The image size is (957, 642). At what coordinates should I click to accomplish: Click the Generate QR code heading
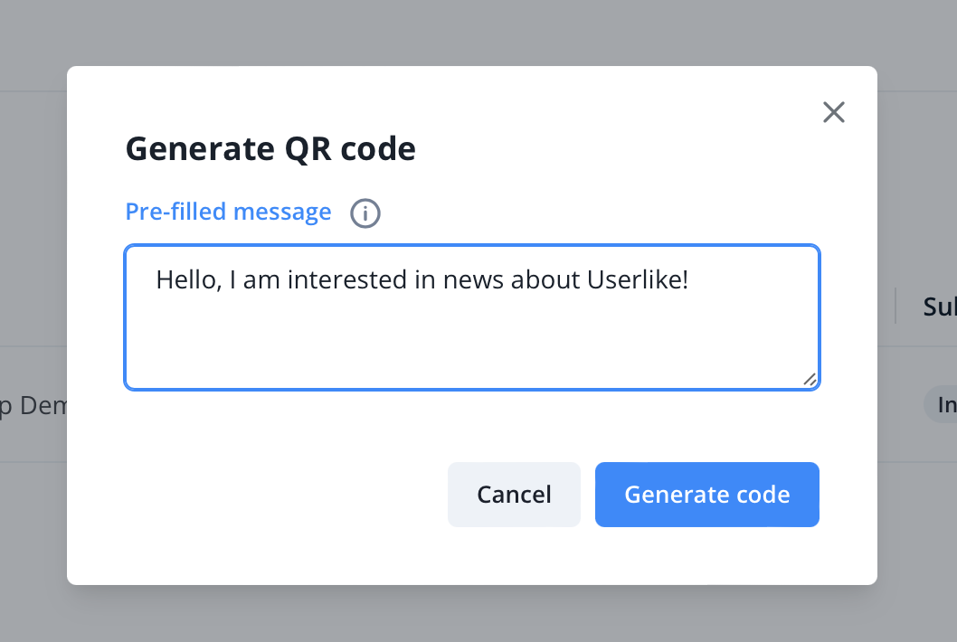tap(270, 148)
